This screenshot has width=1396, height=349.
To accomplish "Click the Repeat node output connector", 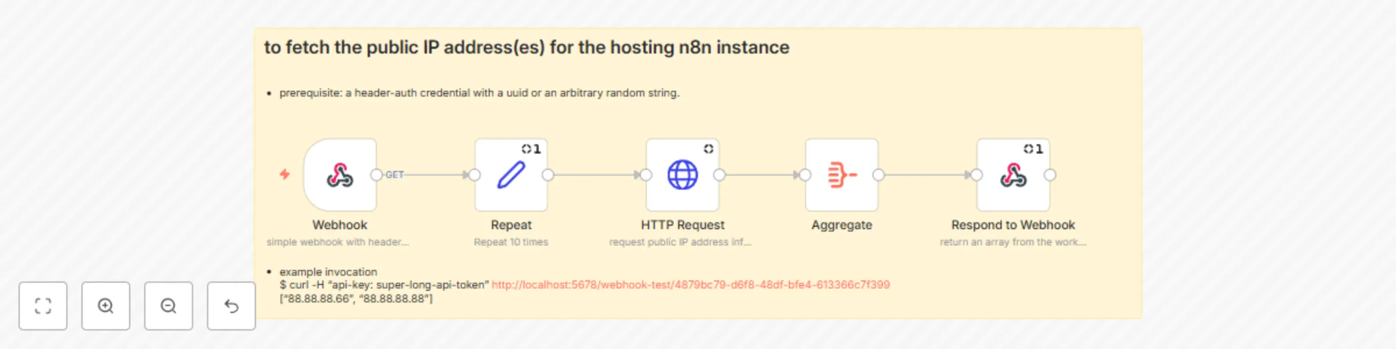I will click(x=547, y=174).
